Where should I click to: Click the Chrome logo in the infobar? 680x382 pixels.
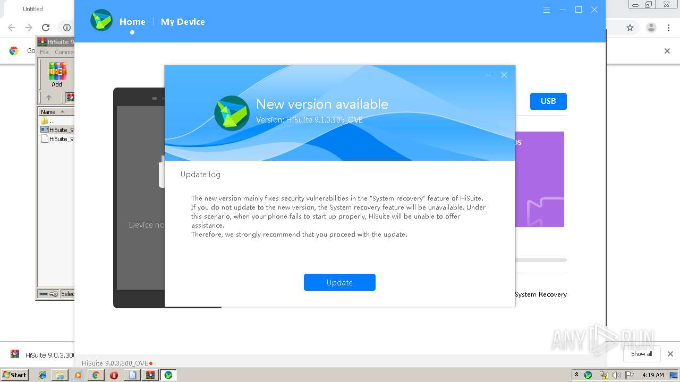[x=14, y=51]
